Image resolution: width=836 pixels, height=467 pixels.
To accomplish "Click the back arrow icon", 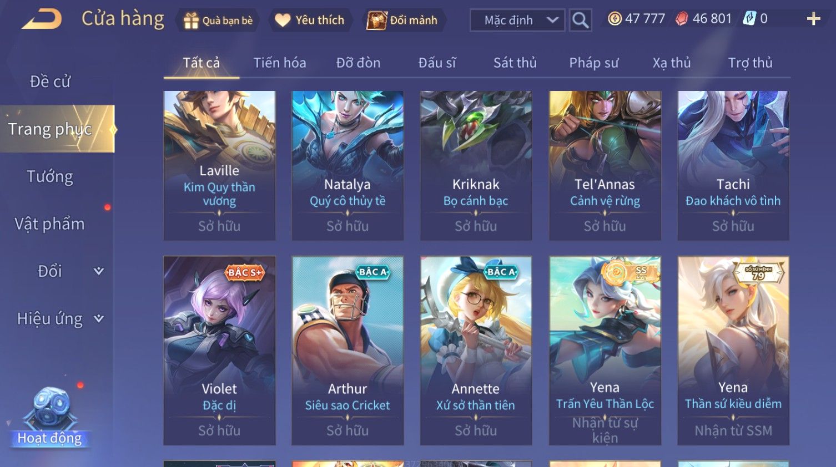I will point(42,19).
